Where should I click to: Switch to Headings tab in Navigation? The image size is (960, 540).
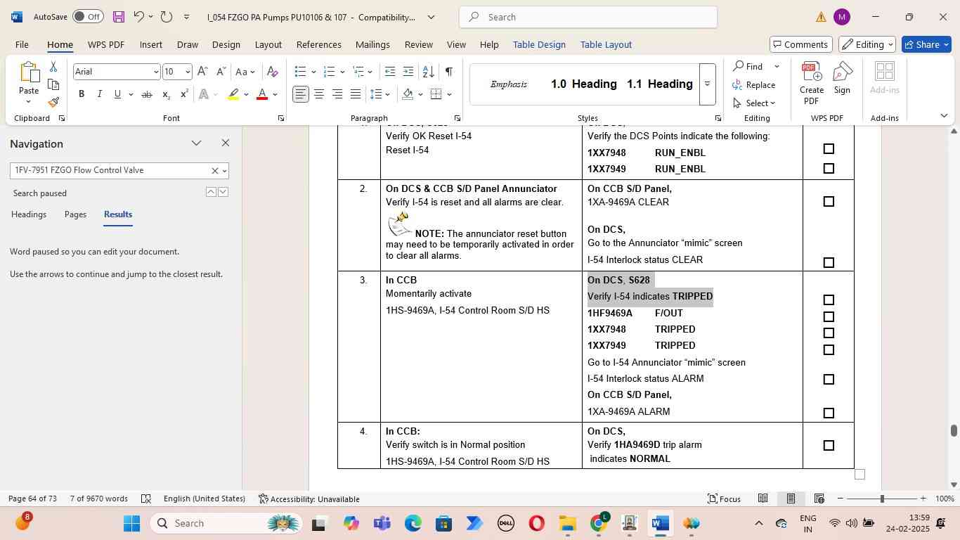click(x=29, y=214)
